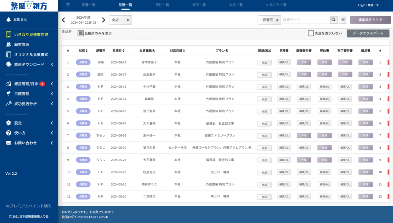Open the hamburger menu icon
The width and height of the screenshot is (393, 223).
pyautogui.click(x=68, y=5)
